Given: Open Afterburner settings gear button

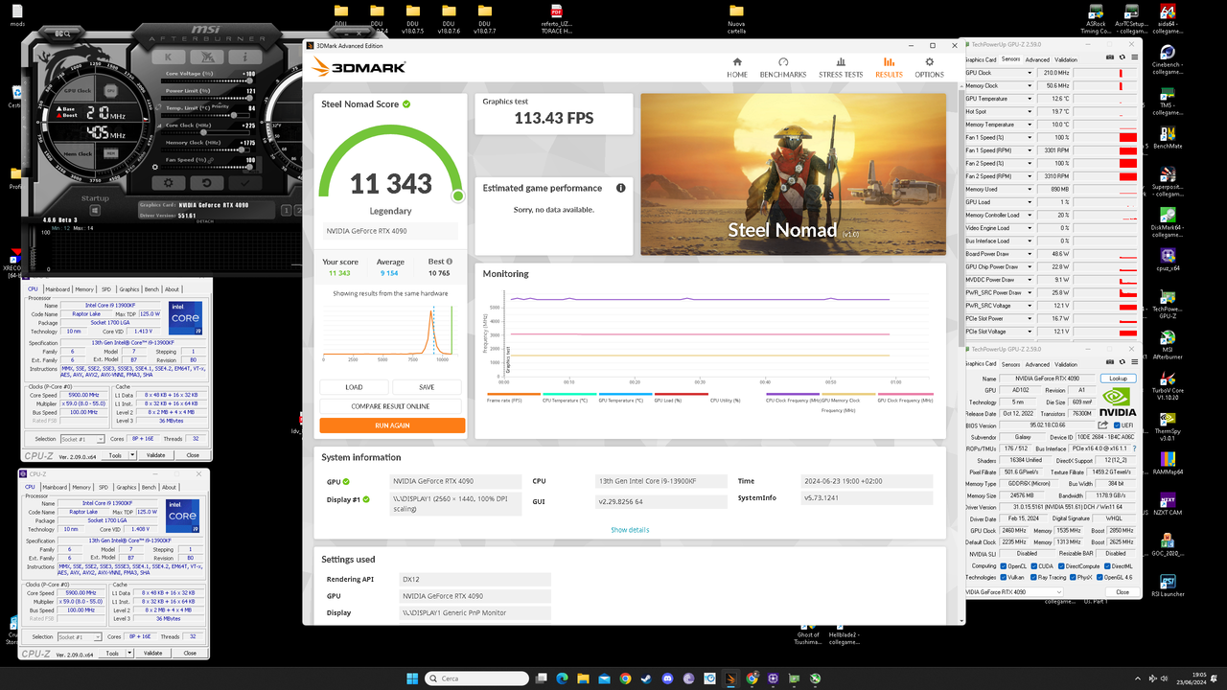Looking at the screenshot, I should [x=169, y=182].
